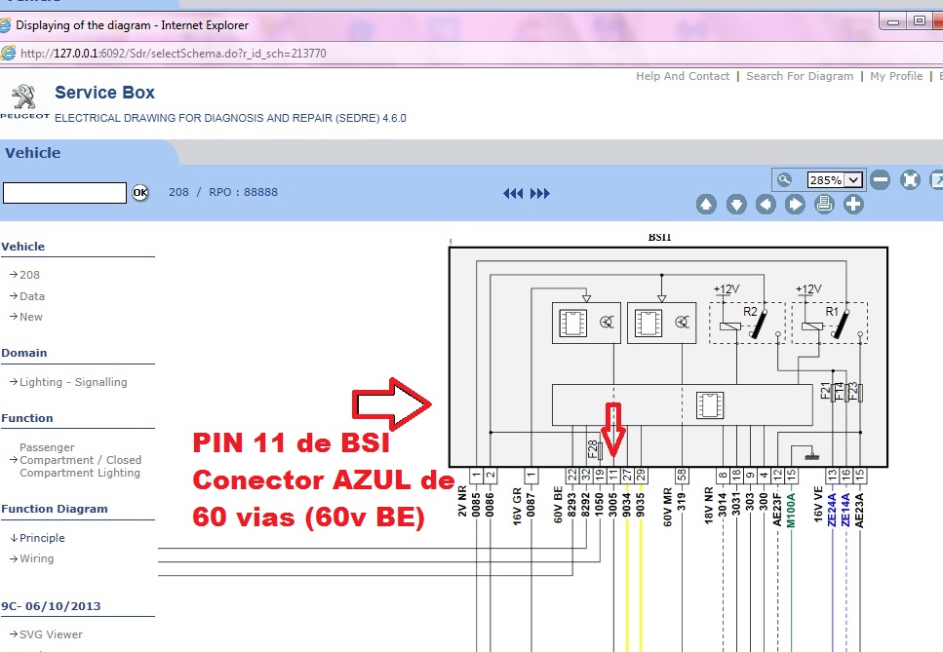Click the 2V NR connector label
Screen dimensions: 943x652
462,501
